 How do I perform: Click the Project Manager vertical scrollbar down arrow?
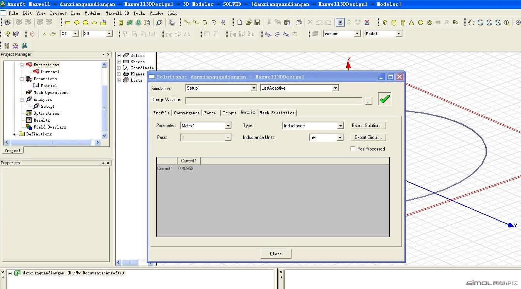(x=104, y=136)
